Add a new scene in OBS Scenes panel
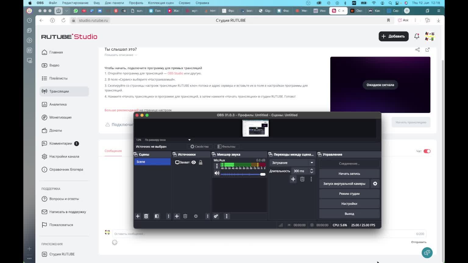Viewport: 468px width, 263px height. (138, 216)
